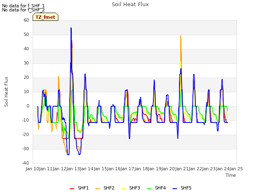
Task: Click the 60 y-axis tick label
Action: click(x=26, y=20)
